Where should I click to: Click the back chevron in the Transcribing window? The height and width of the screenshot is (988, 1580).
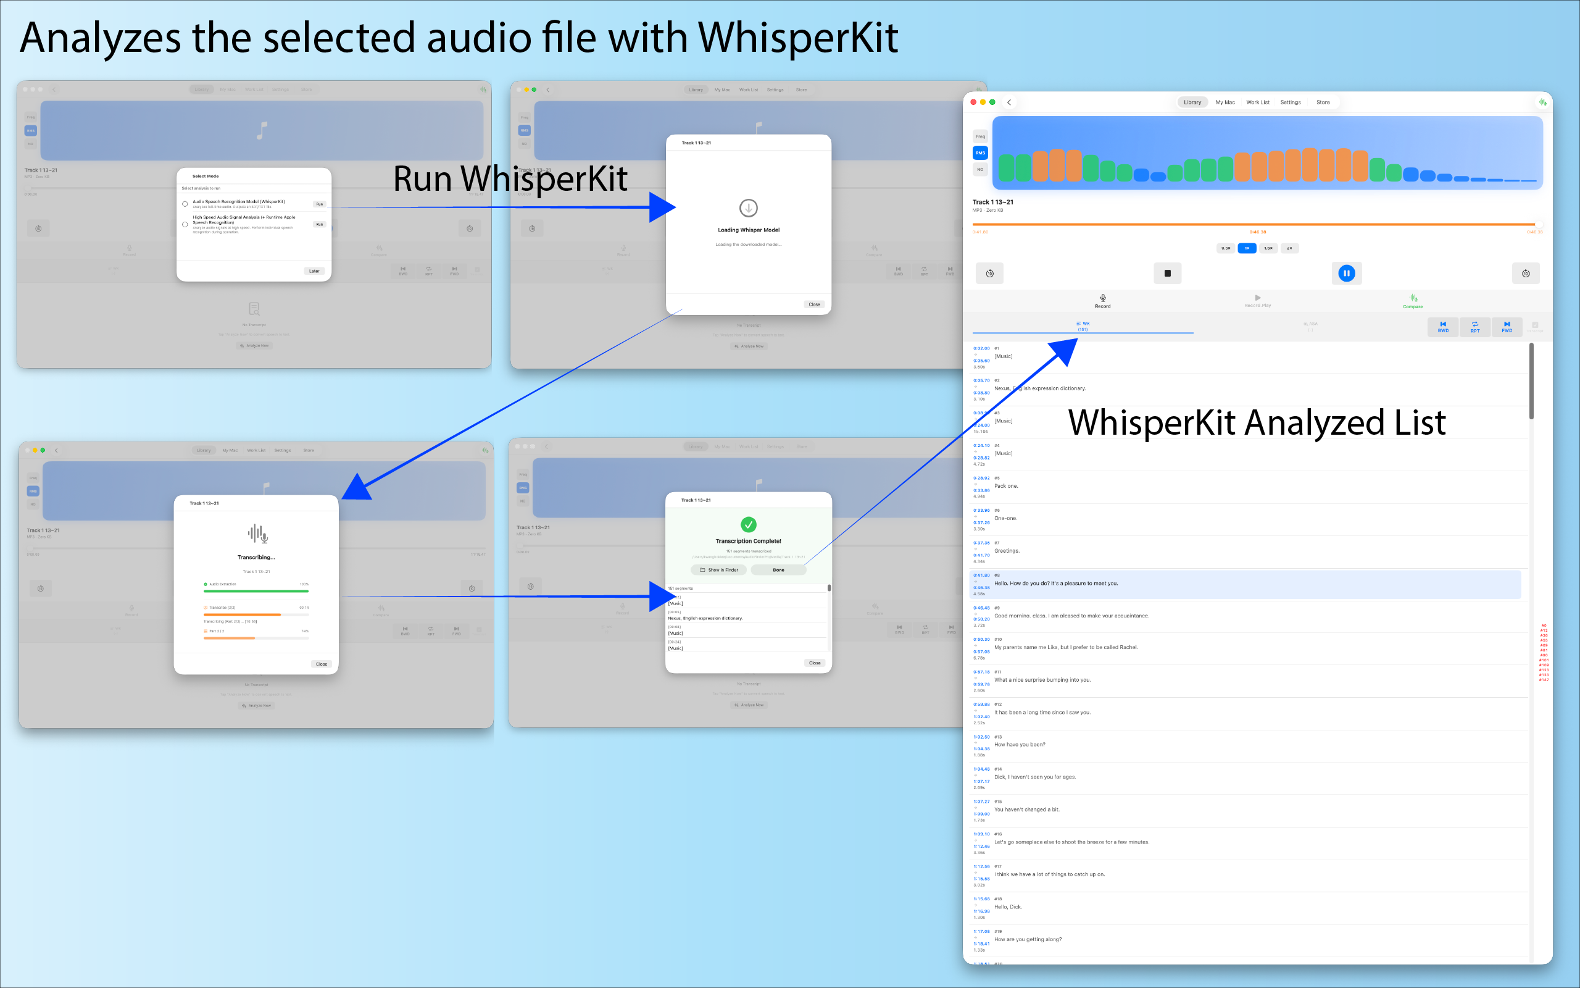[x=57, y=450]
